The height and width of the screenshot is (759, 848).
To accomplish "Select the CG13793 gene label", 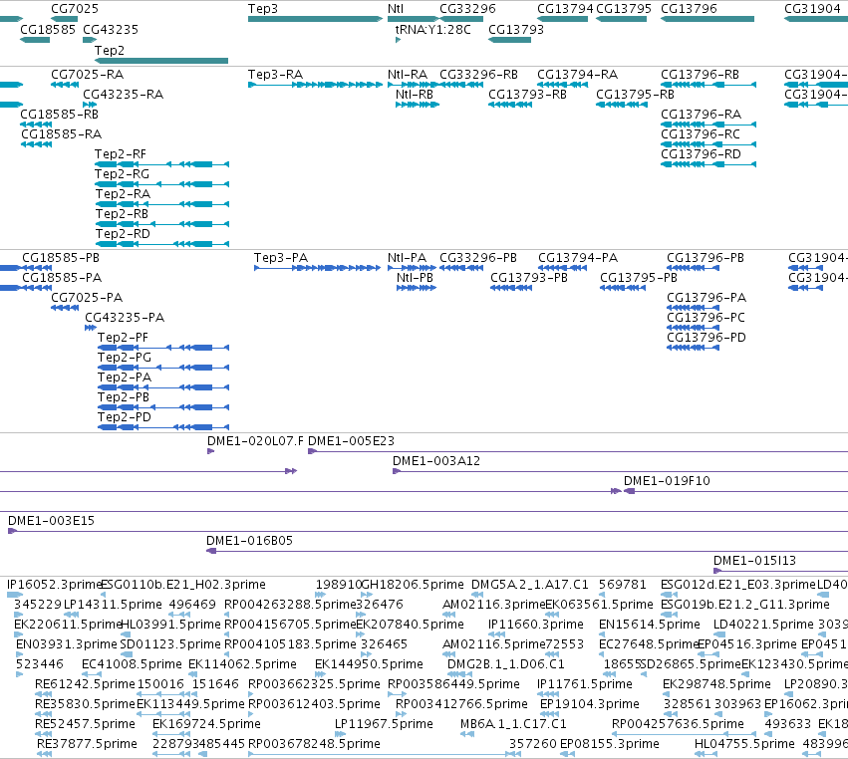I will 516,29.
